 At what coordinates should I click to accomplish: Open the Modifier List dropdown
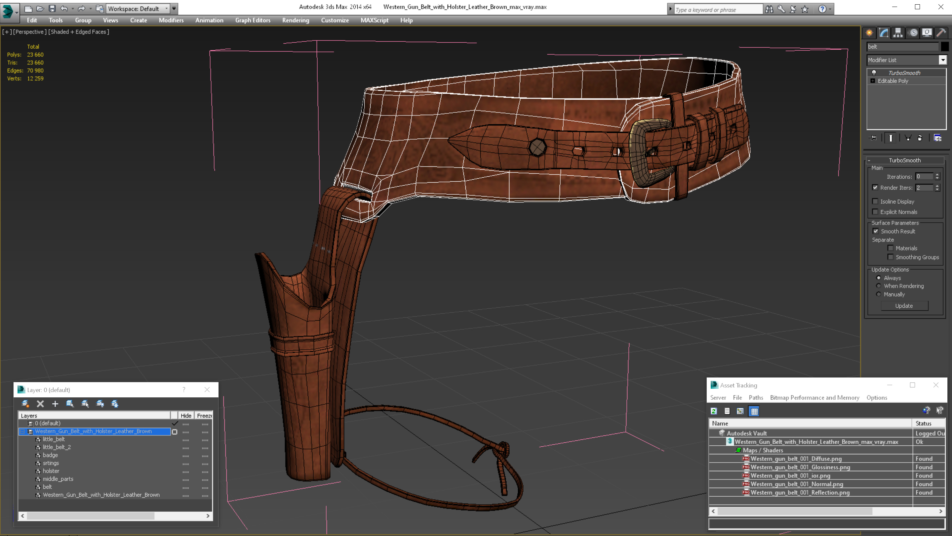point(942,60)
